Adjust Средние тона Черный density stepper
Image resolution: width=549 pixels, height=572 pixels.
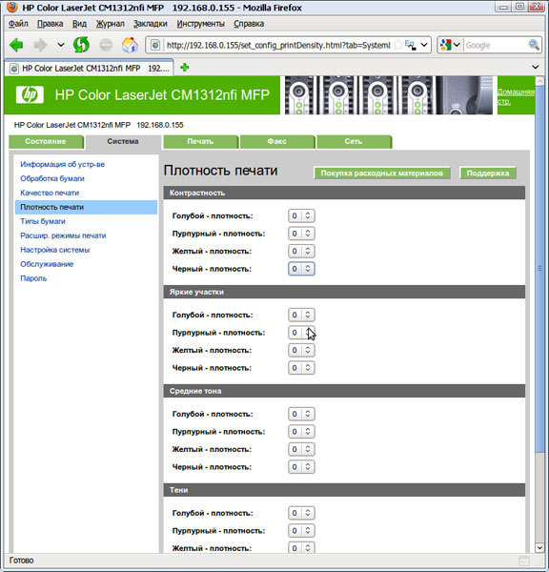301,467
